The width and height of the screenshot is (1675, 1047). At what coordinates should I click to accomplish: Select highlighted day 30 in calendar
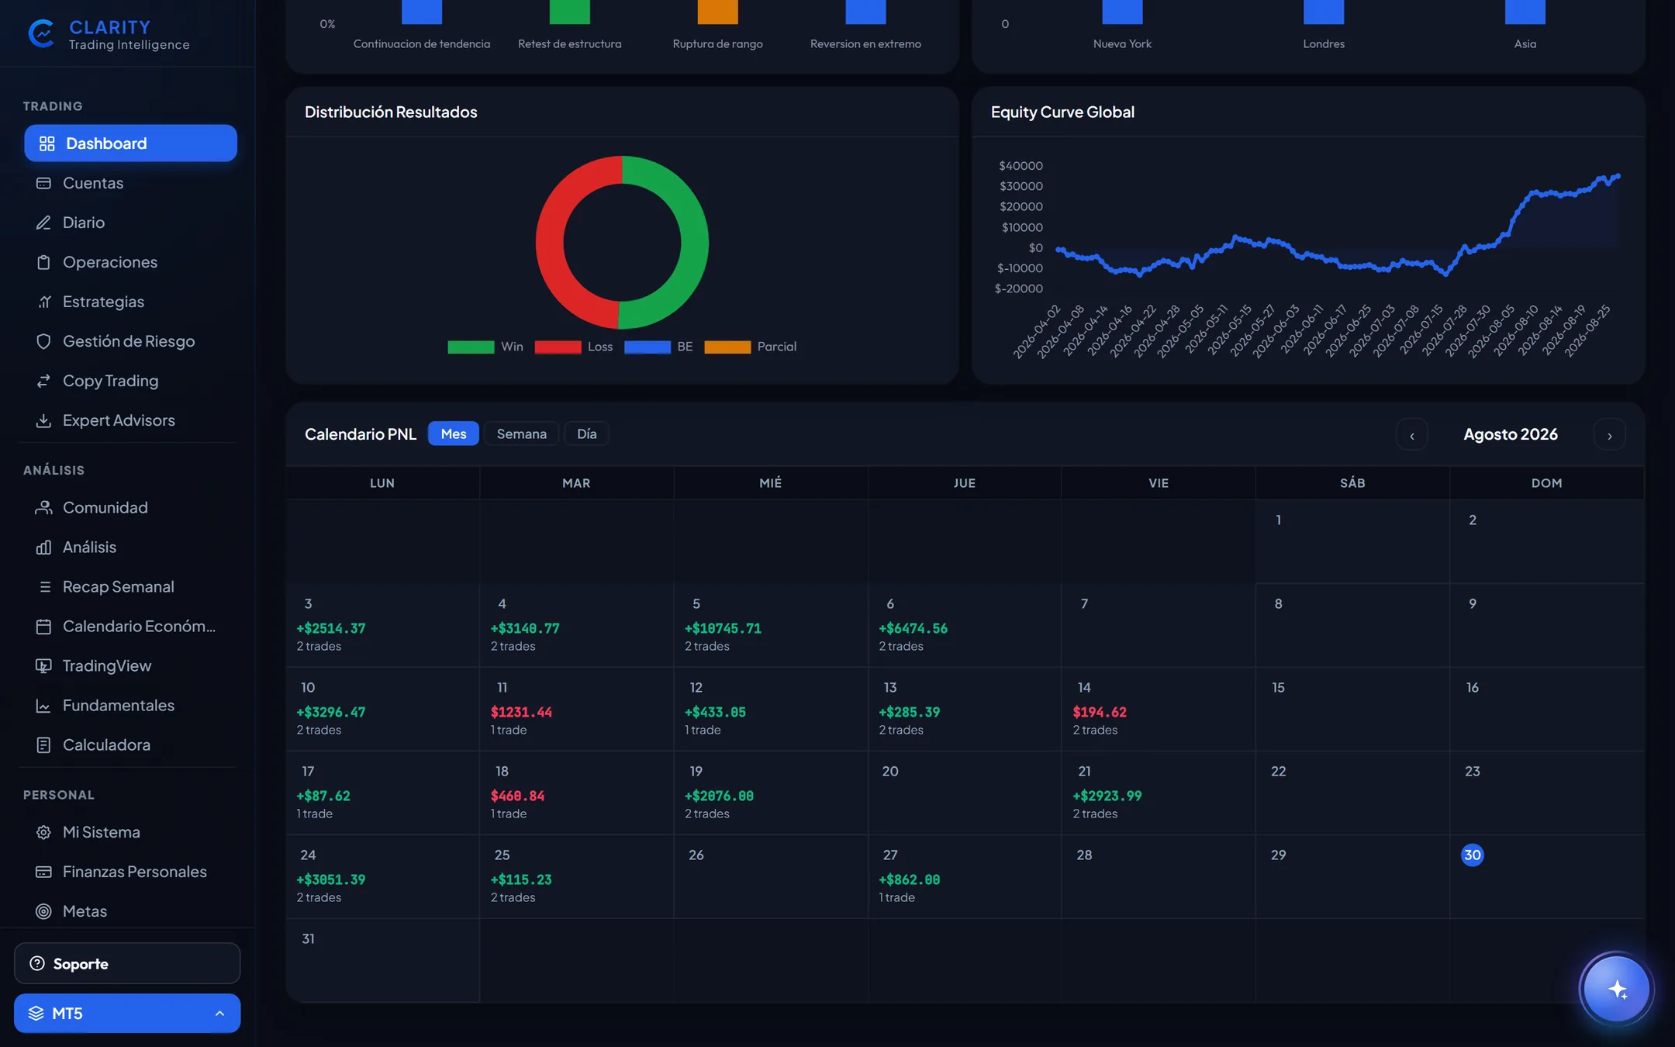[x=1473, y=855]
